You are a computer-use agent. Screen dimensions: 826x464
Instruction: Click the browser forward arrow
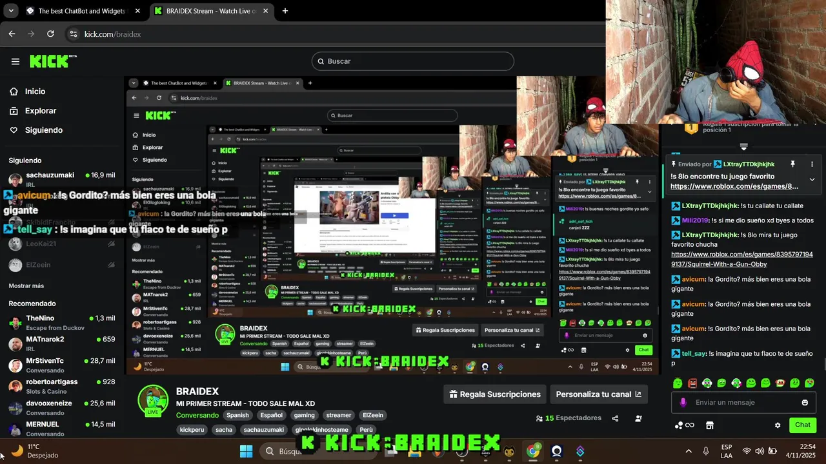click(31, 34)
